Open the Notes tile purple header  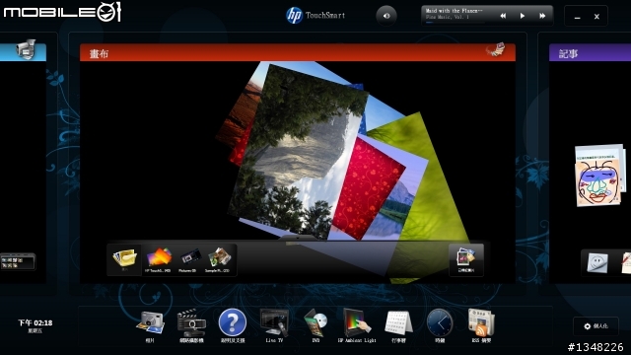click(x=590, y=53)
